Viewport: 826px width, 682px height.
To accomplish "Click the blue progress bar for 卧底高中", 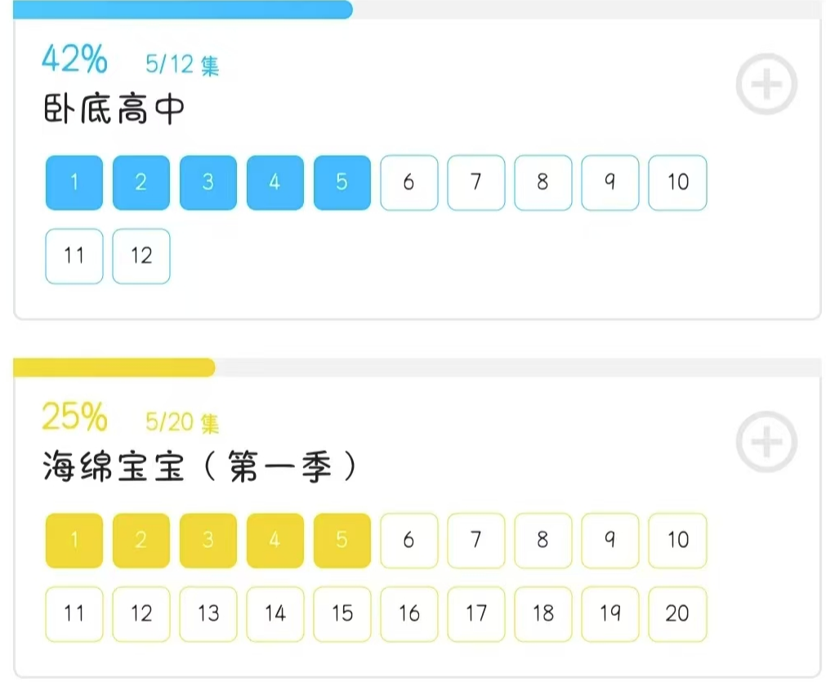I will click(x=183, y=10).
